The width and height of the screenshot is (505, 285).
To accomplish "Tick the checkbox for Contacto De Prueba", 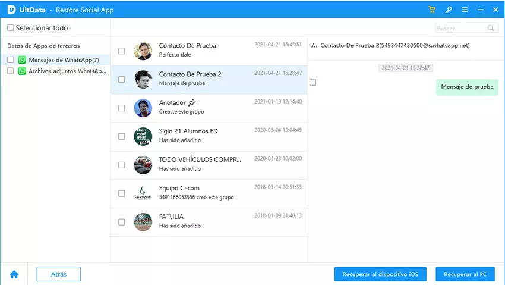I will (121, 51).
